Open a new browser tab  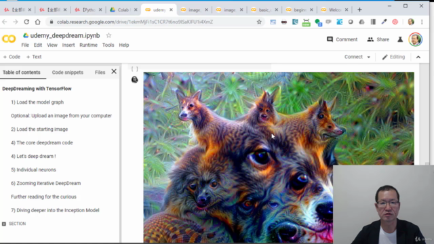[x=359, y=9]
